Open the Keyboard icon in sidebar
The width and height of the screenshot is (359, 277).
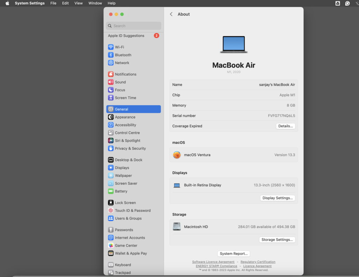point(111,265)
